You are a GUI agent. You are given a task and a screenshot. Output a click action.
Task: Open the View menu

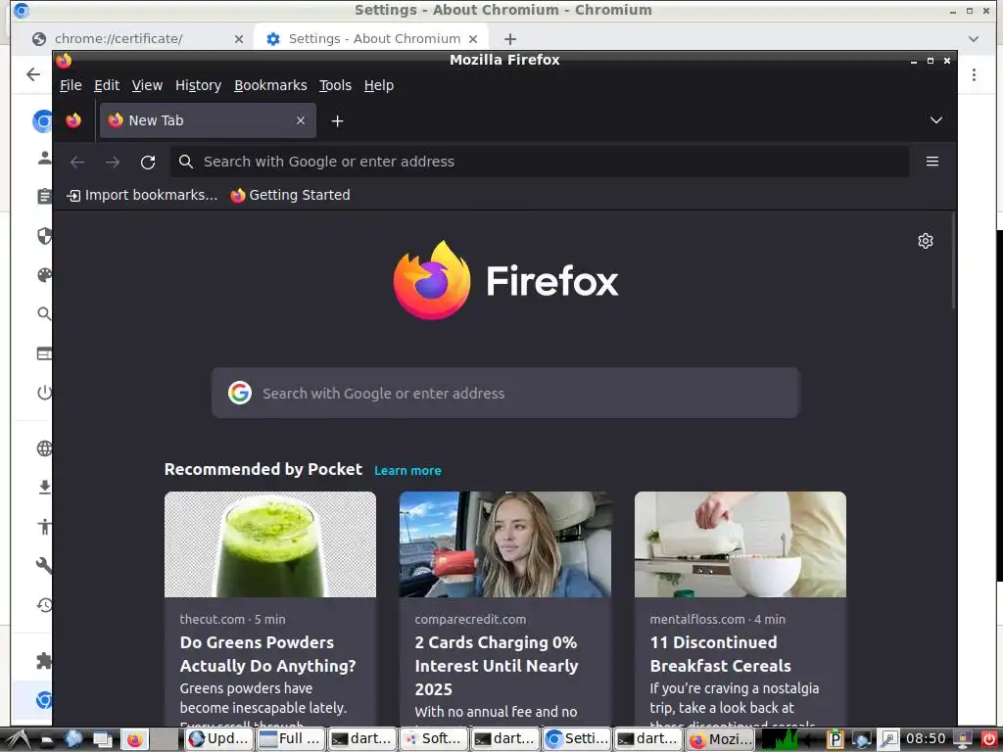tap(147, 85)
